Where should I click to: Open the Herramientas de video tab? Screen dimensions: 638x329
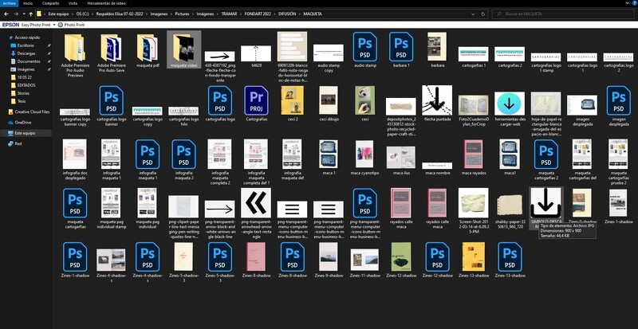[x=106, y=3]
